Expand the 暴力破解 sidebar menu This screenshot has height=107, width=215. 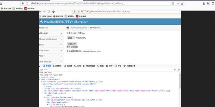[x=51, y=33]
